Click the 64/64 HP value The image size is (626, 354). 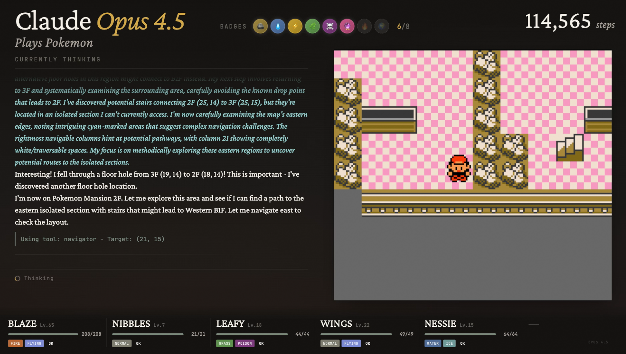511,334
